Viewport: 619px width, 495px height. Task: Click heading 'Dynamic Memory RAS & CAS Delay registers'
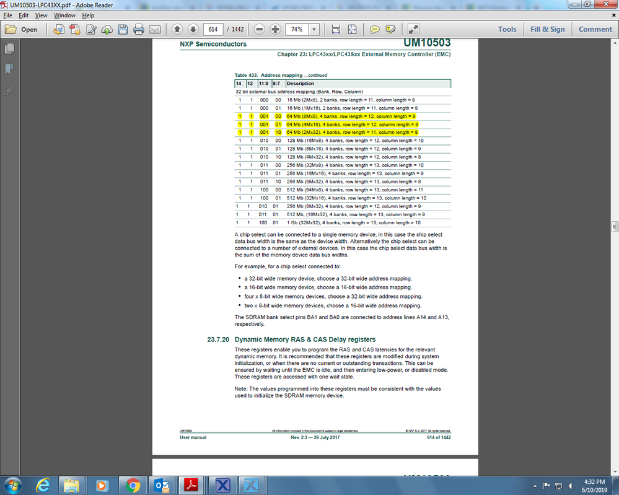305,339
